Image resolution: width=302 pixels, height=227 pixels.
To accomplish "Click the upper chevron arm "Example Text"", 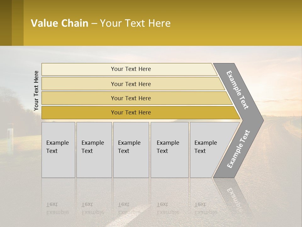I will point(238,90).
